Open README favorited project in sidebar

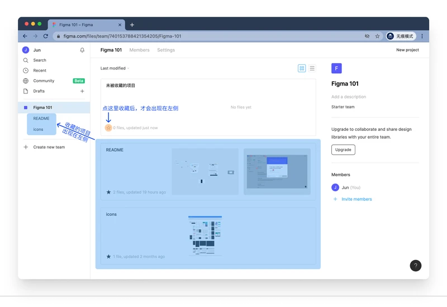41,119
